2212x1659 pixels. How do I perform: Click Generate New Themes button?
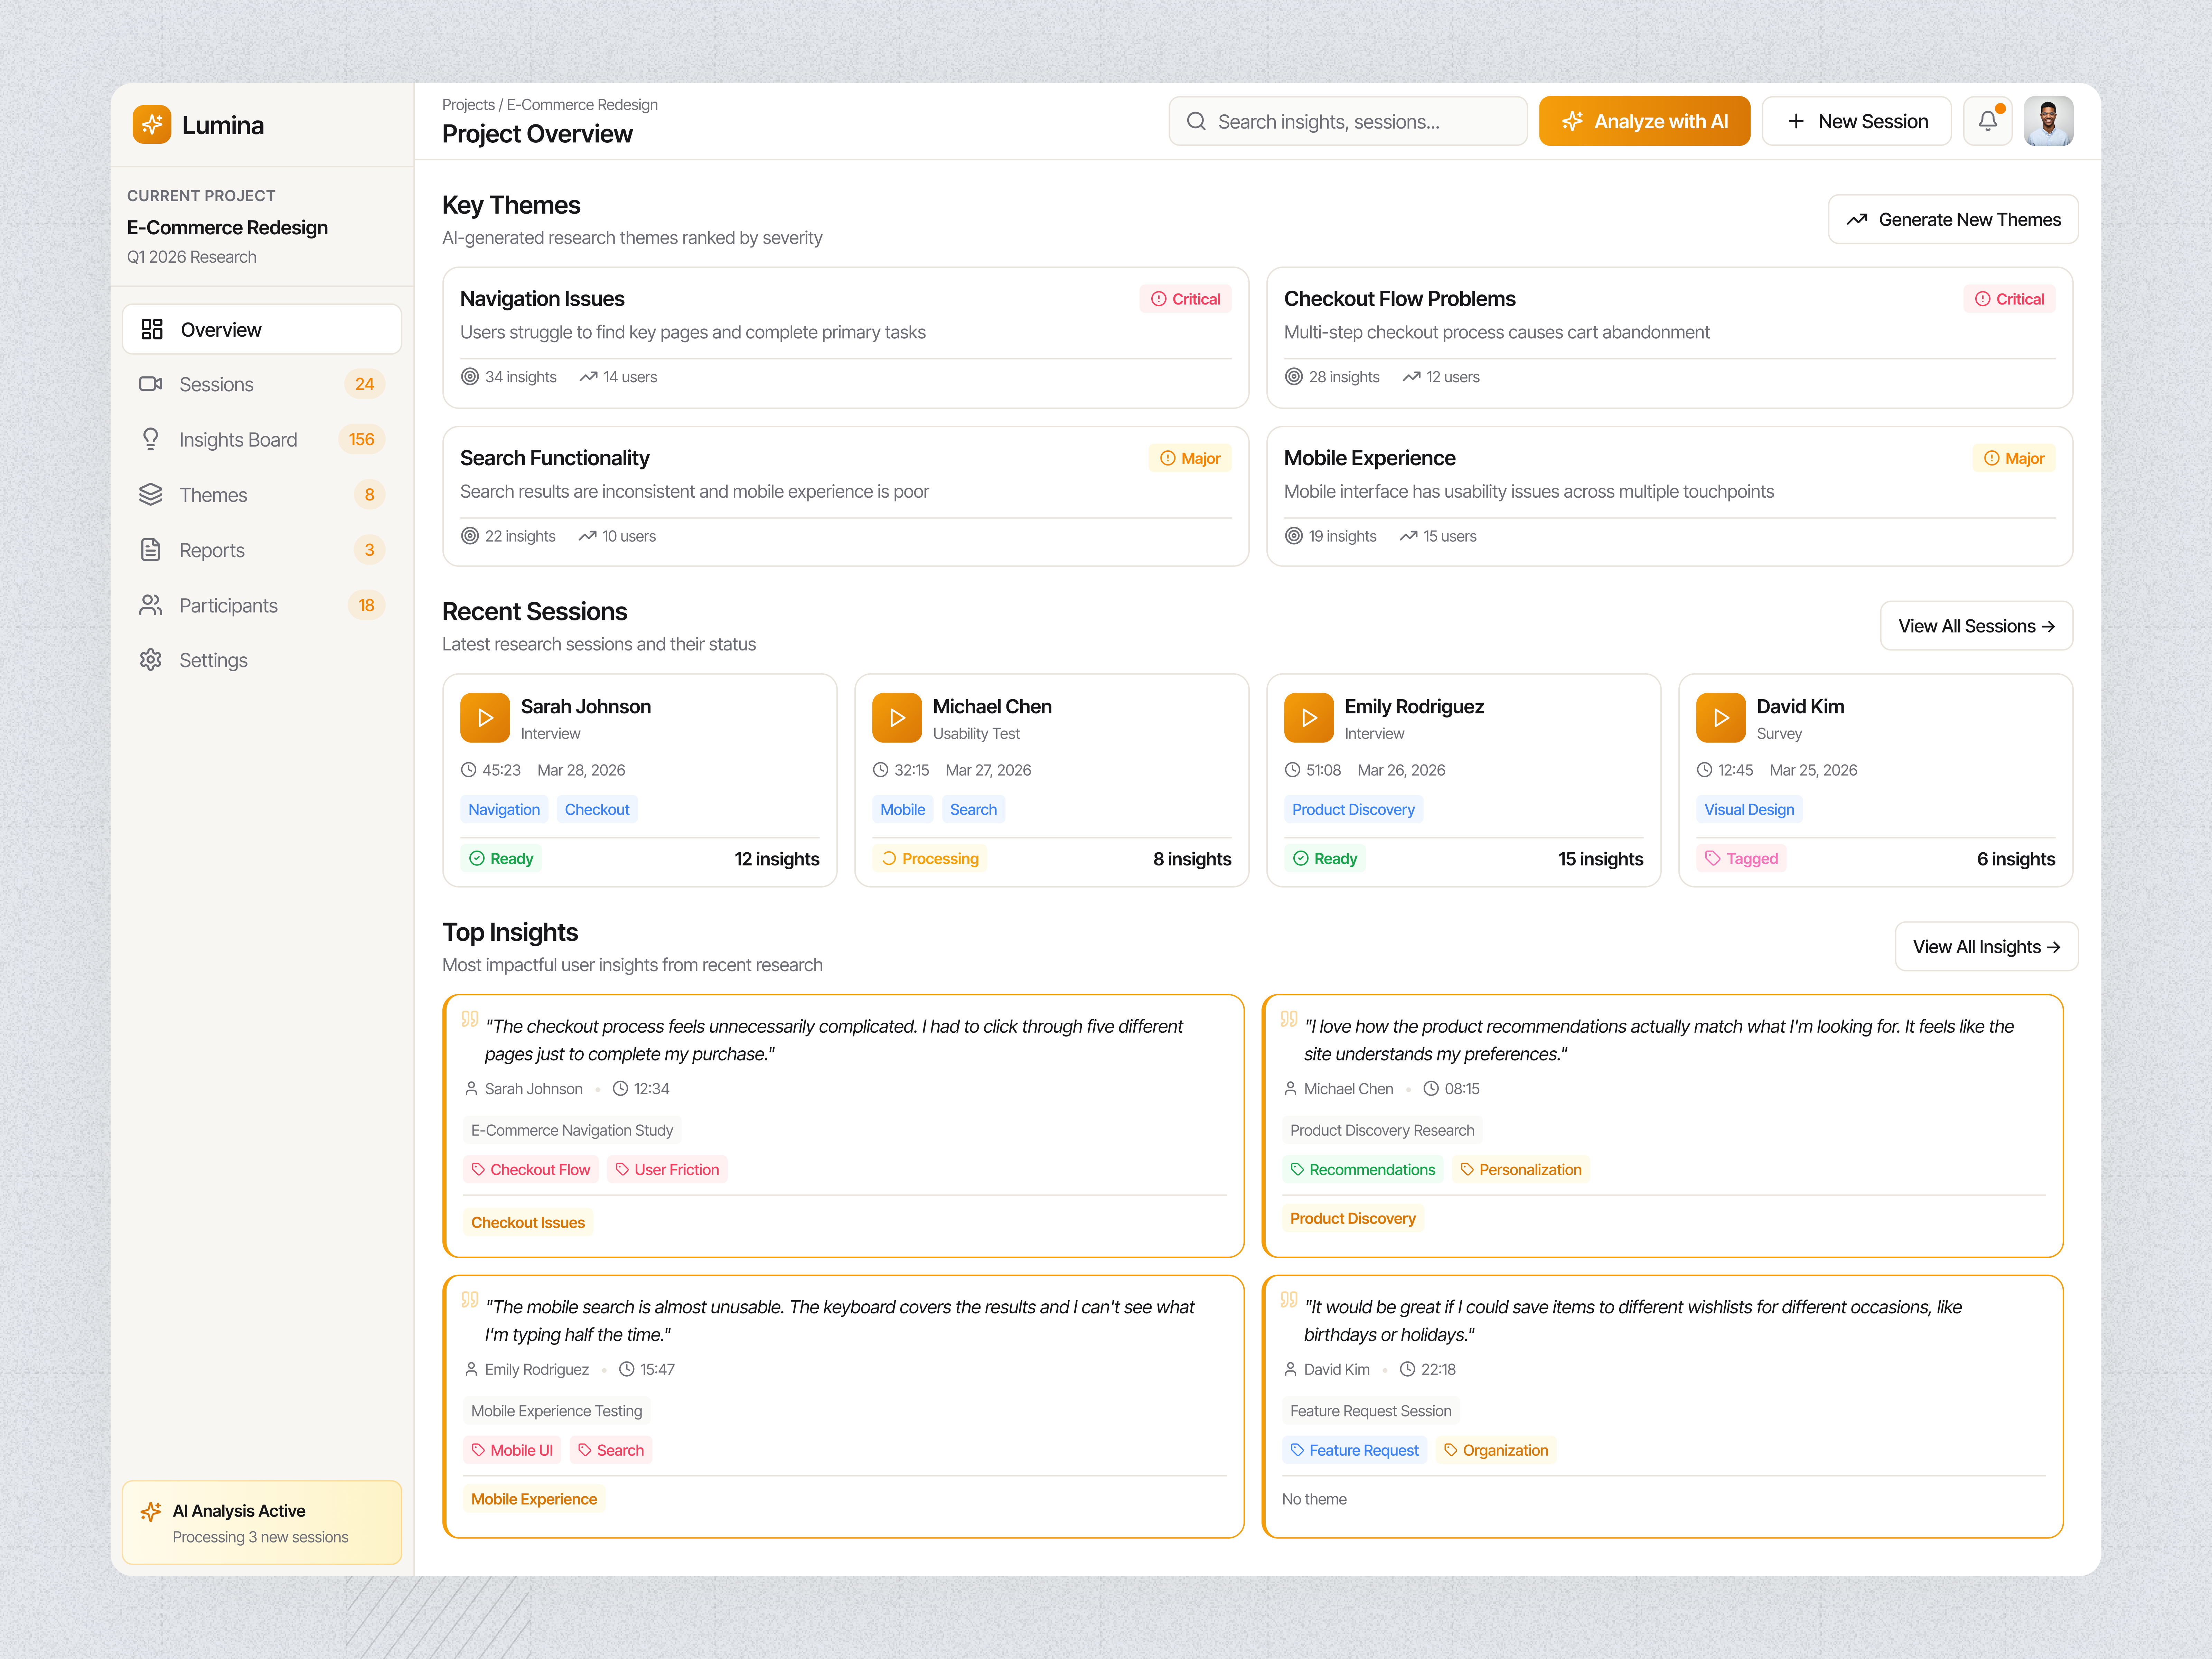pyautogui.click(x=1953, y=219)
